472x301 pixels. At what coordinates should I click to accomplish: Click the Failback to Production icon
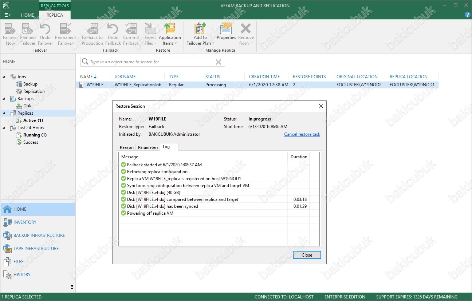[x=93, y=34]
